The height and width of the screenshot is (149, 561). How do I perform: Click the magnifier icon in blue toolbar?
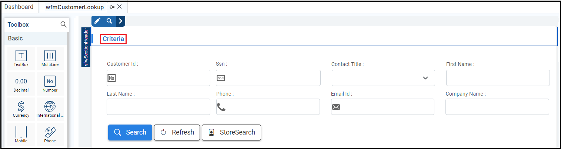click(109, 21)
